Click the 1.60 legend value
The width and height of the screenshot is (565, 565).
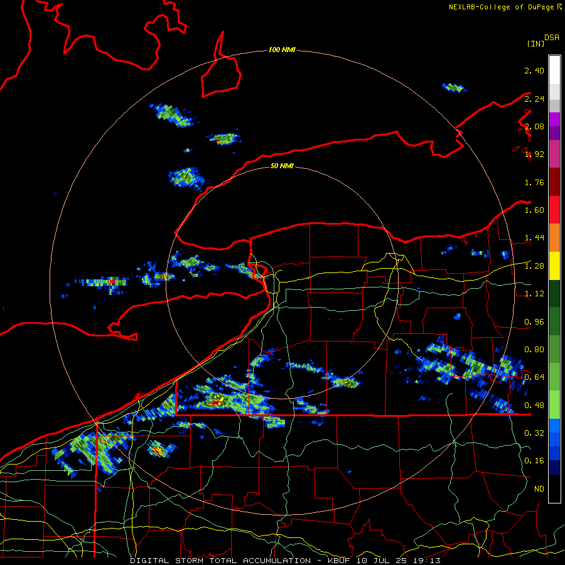534,210
